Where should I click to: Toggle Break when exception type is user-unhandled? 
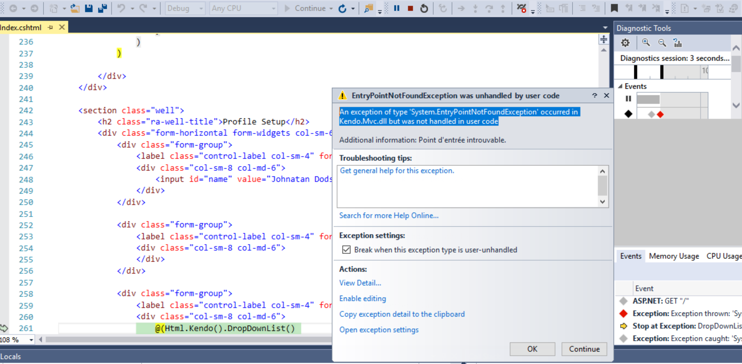coord(346,249)
